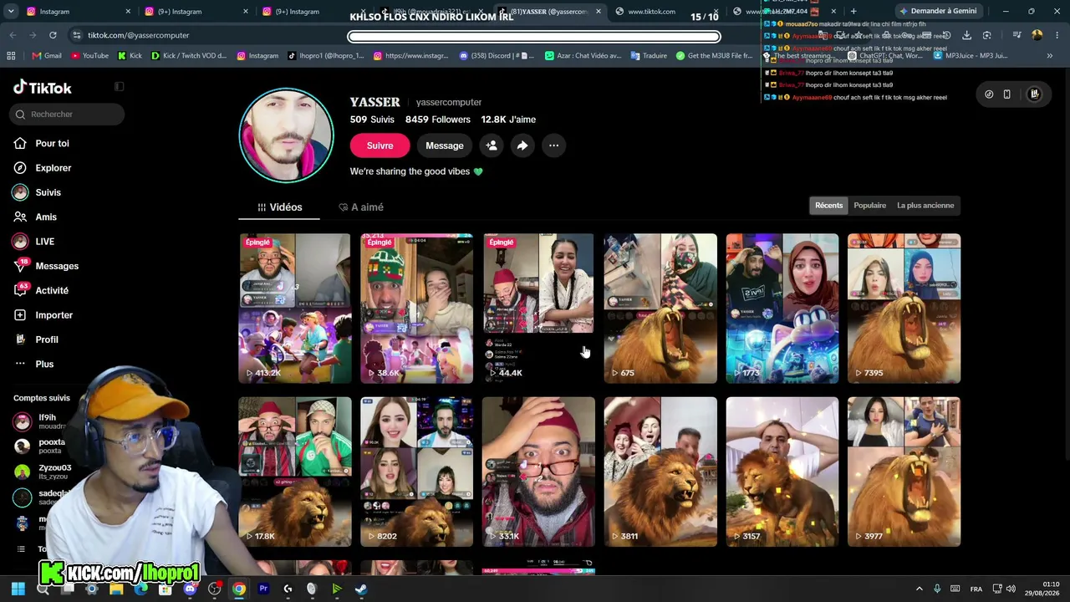This screenshot has height=602, width=1070.
Task: Open the profile avatar at page top right
Action: click(x=1034, y=94)
